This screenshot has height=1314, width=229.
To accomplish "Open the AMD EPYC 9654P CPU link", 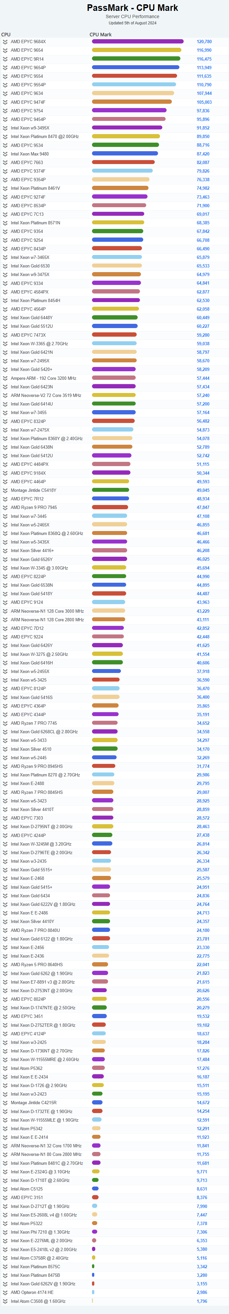I will click(x=28, y=68).
